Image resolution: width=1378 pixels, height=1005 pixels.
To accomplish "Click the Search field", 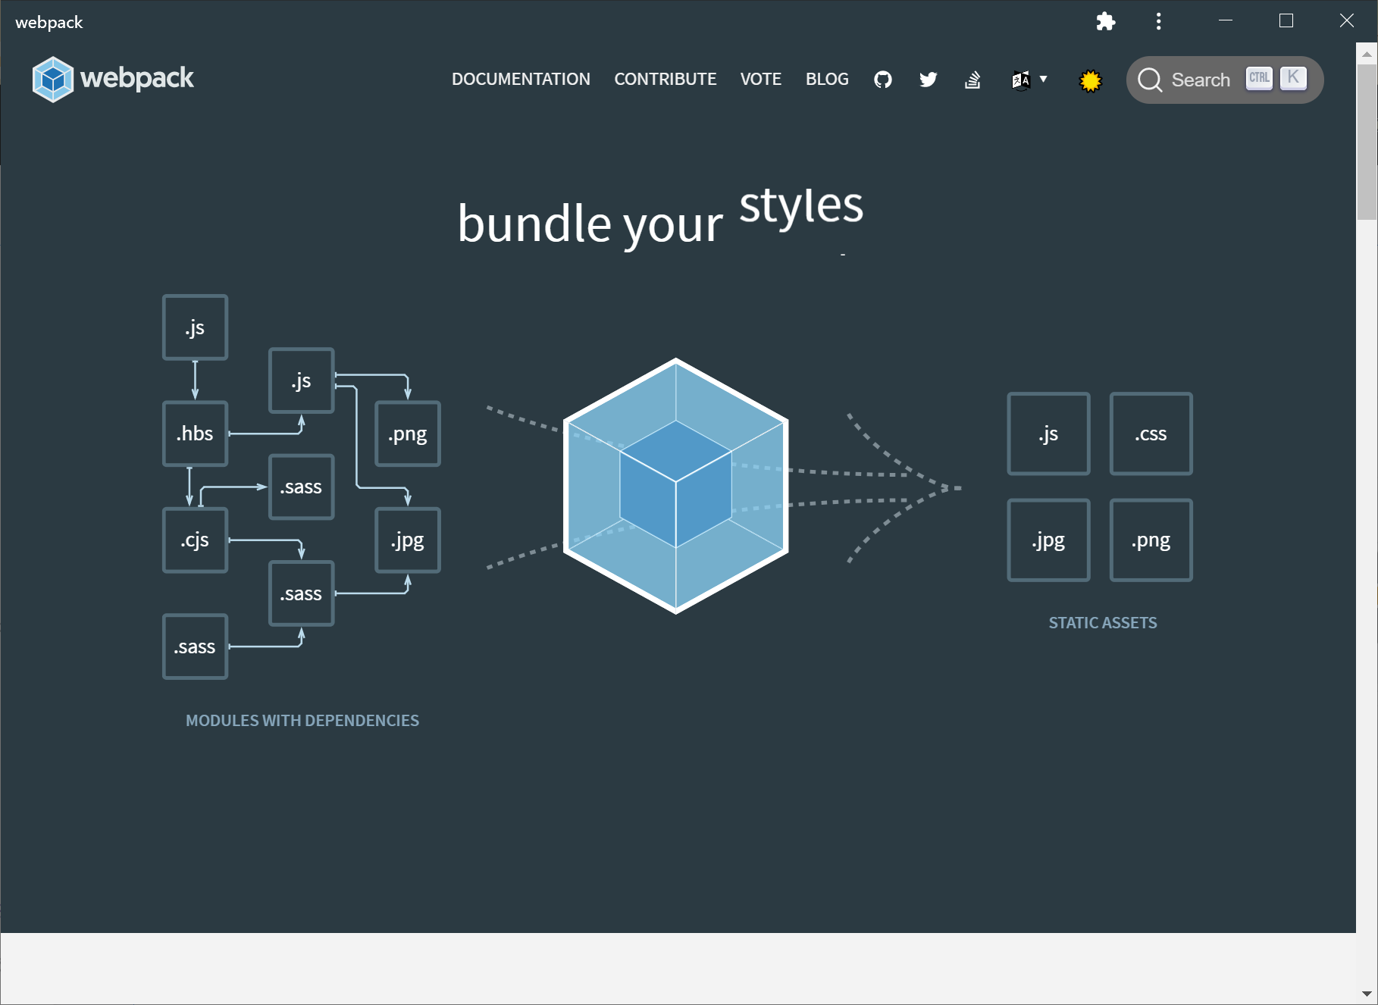I will (x=1225, y=80).
